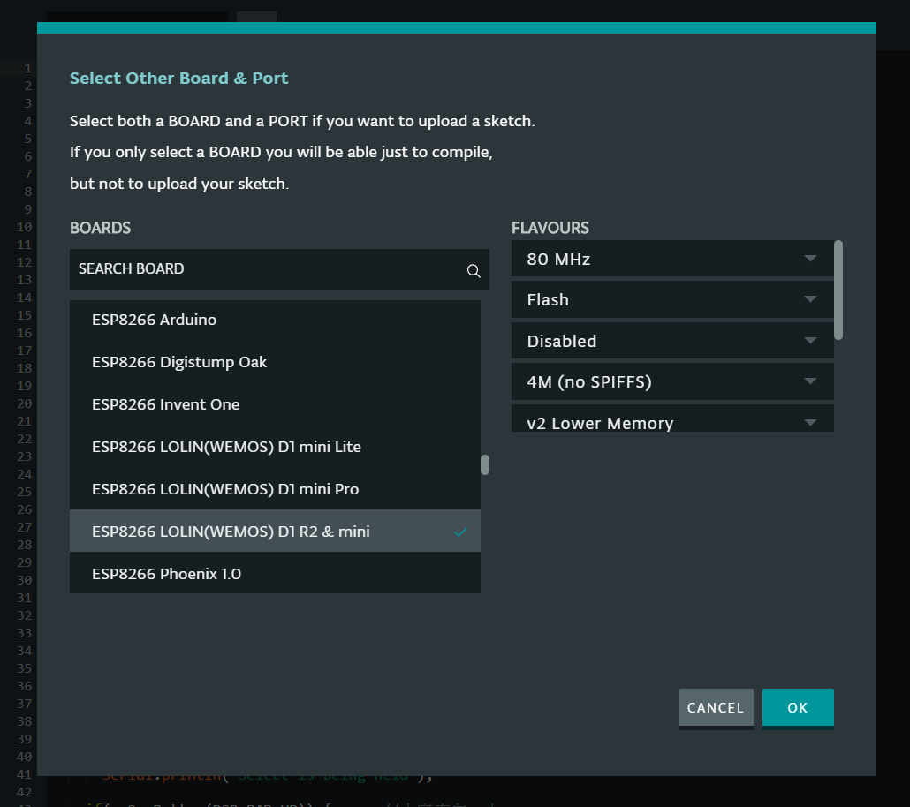Pick ESP8266 LOLIN(WEMOS) D1 mini Pro

tap(275, 489)
